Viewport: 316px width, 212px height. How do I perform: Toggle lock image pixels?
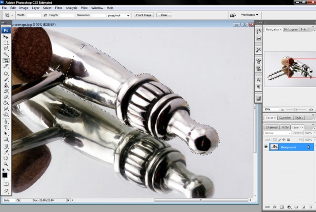279,140
